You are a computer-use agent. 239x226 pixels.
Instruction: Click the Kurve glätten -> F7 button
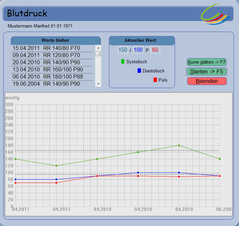(x=206, y=62)
